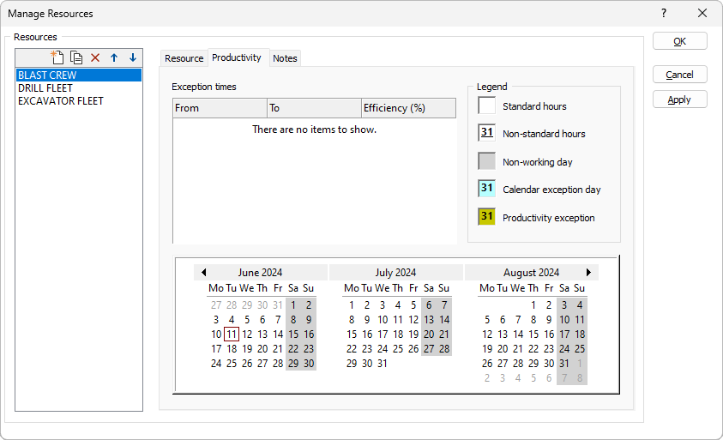Select August 31 in the calendar
723x440 pixels.
tap(564, 364)
